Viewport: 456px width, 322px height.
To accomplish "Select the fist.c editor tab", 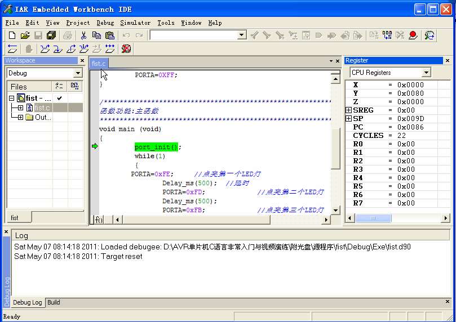I will click(98, 64).
